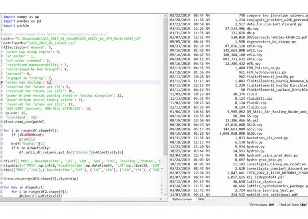Click the 'End-of-lines: CRLF' status bar entry

[x=293, y=205]
